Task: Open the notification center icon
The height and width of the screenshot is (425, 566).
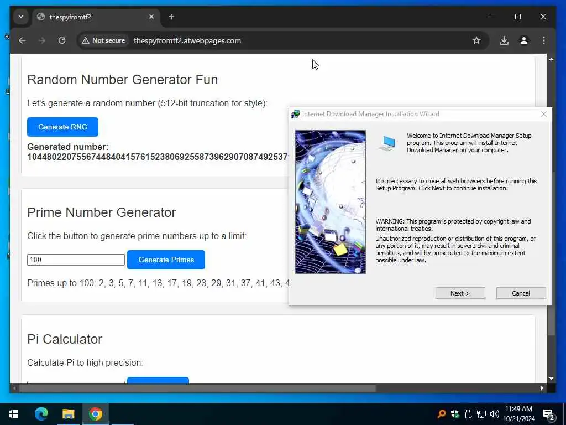Action: pos(549,414)
